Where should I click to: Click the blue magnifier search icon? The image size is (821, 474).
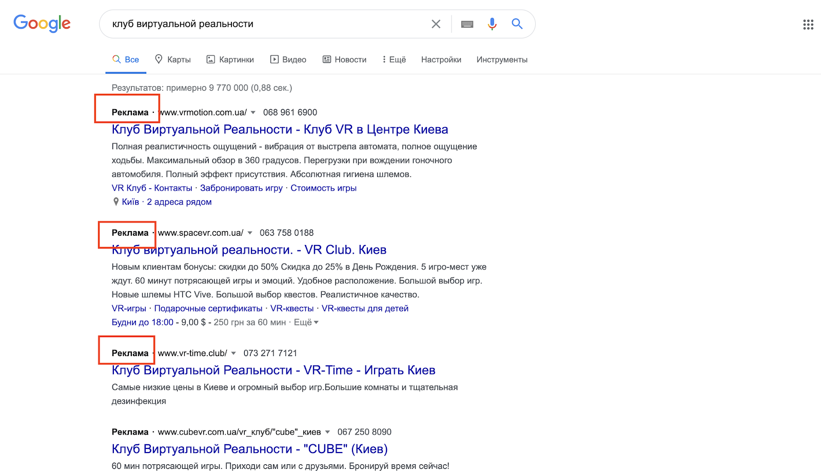(x=517, y=24)
